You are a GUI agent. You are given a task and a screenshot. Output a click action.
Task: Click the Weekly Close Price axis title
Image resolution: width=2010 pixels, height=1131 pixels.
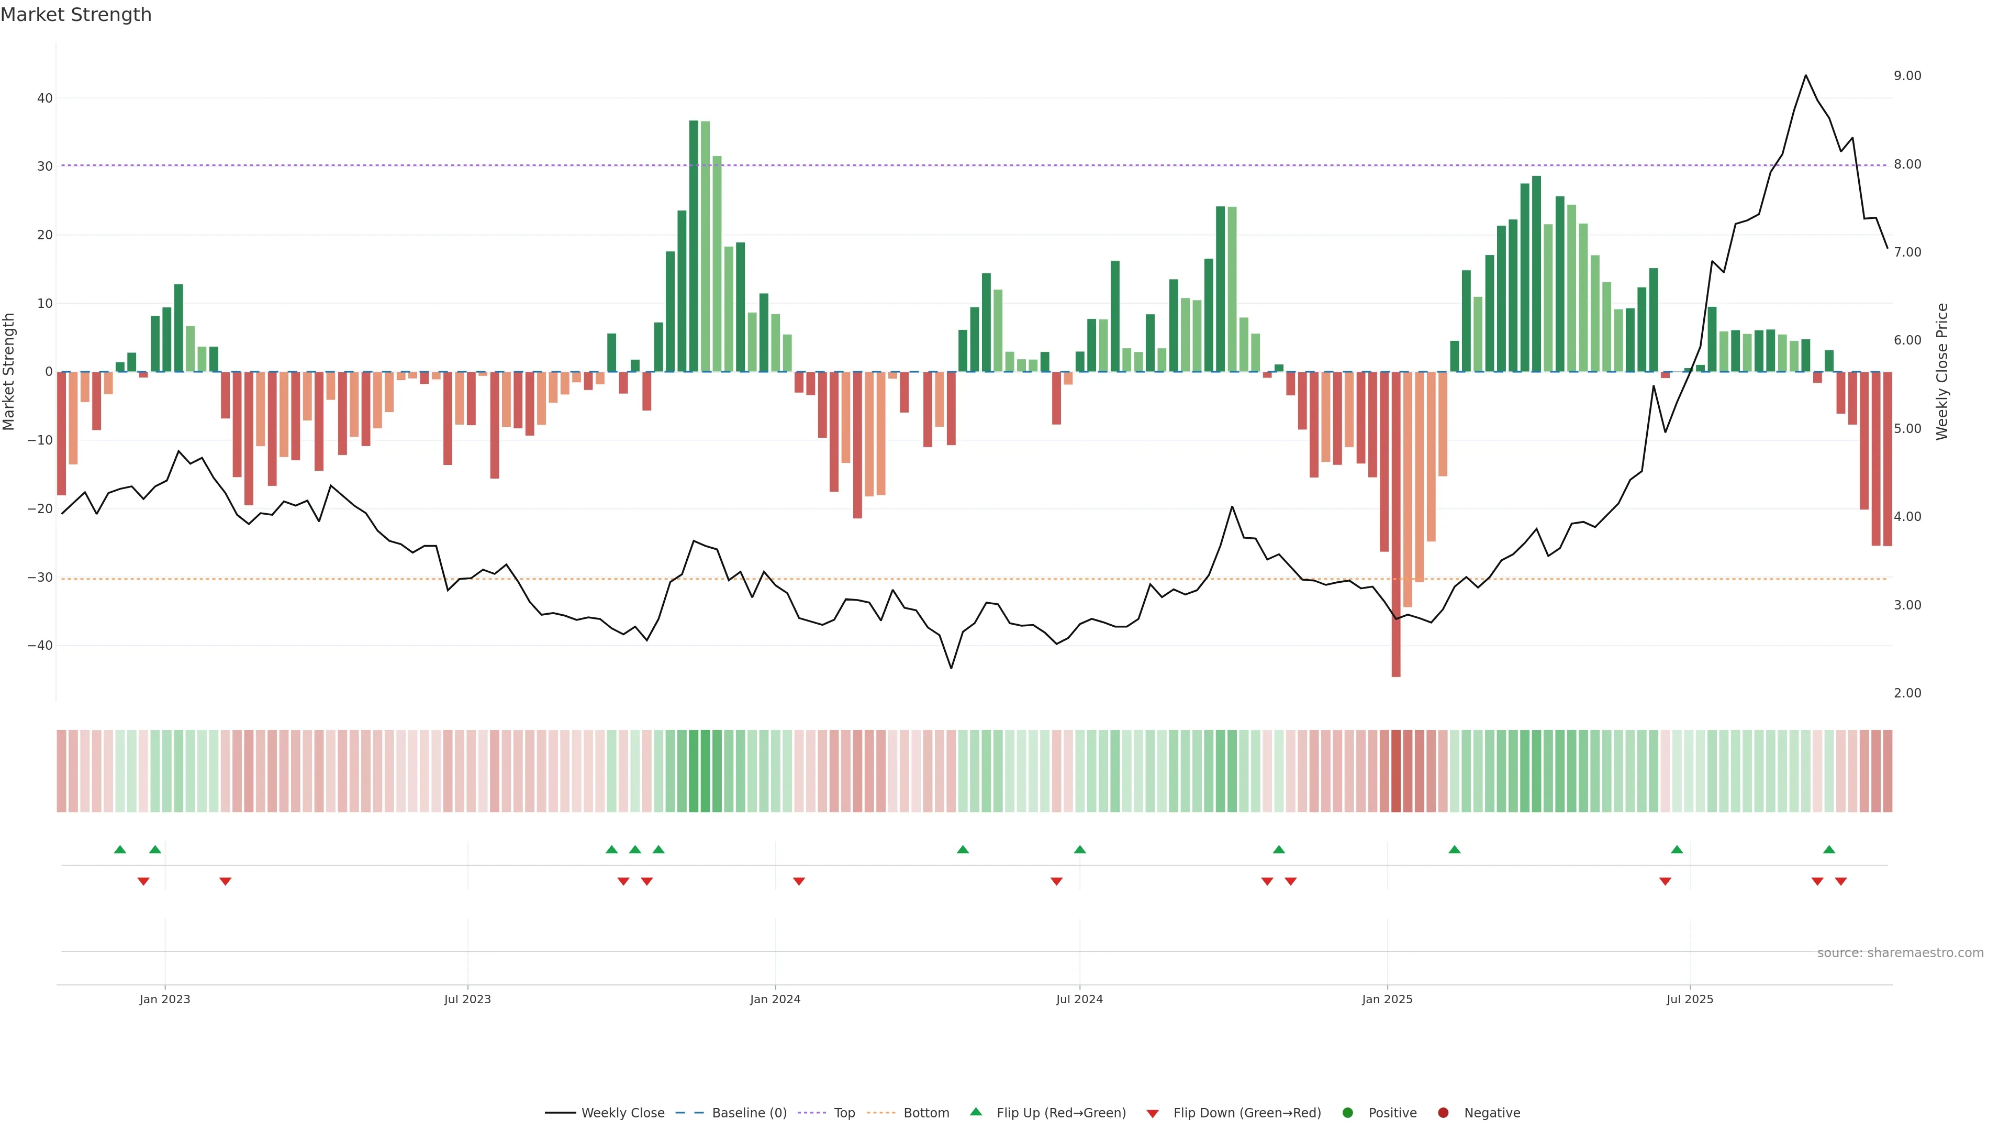(x=1942, y=372)
